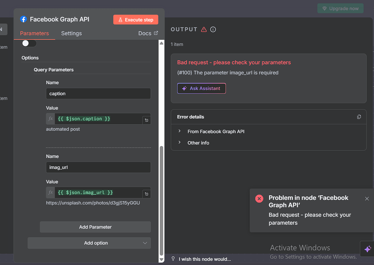Viewport: 374px width, 265px height.
Task: Click the output info circle icon
Action: point(213,30)
